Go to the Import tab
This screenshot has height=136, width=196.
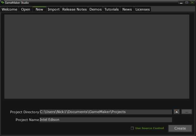pos(54,9)
